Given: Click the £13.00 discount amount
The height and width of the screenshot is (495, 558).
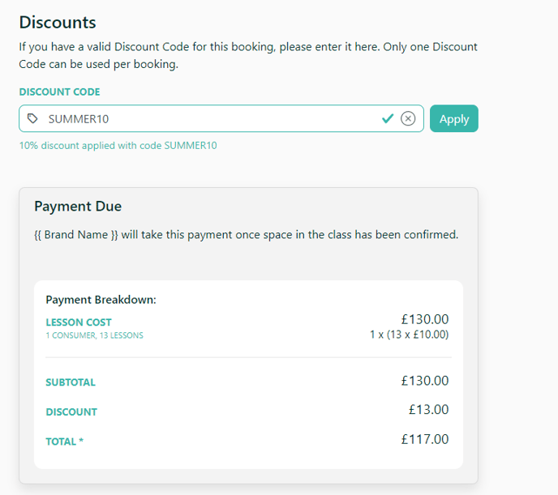Looking at the screenshot, I should point(428,409).
